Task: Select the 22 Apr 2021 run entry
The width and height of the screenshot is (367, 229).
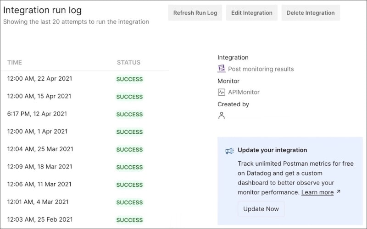Action: click(39, 79)
